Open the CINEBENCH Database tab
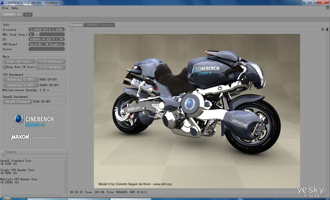The width and height of the screenshot is (330, 200). click(x=99, y=25)
